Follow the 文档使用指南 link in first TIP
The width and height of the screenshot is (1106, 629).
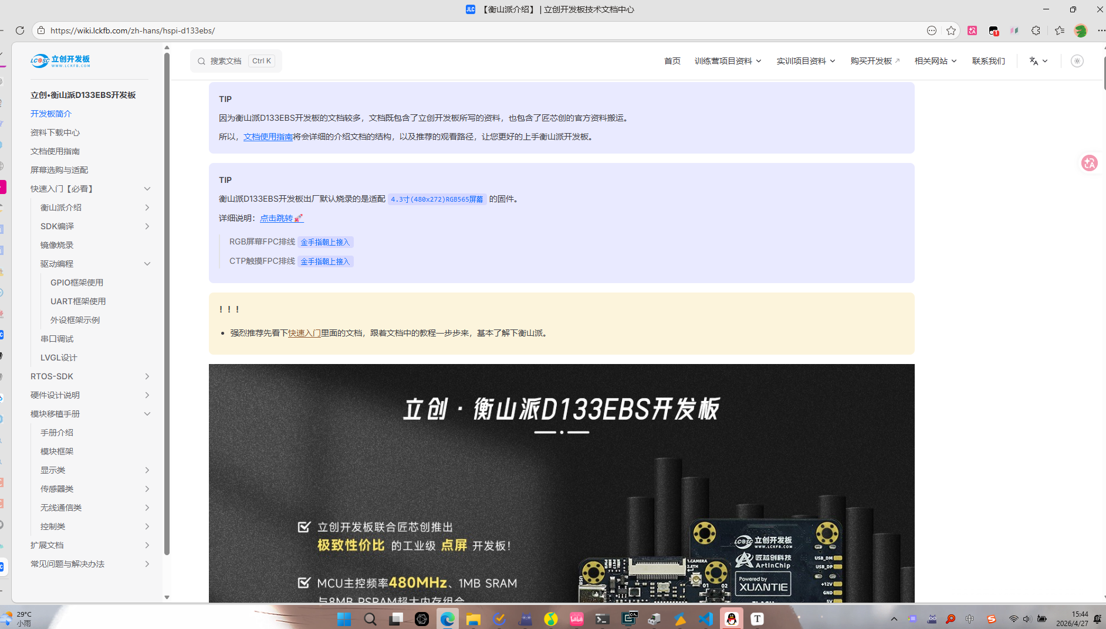tap(268, 137)
